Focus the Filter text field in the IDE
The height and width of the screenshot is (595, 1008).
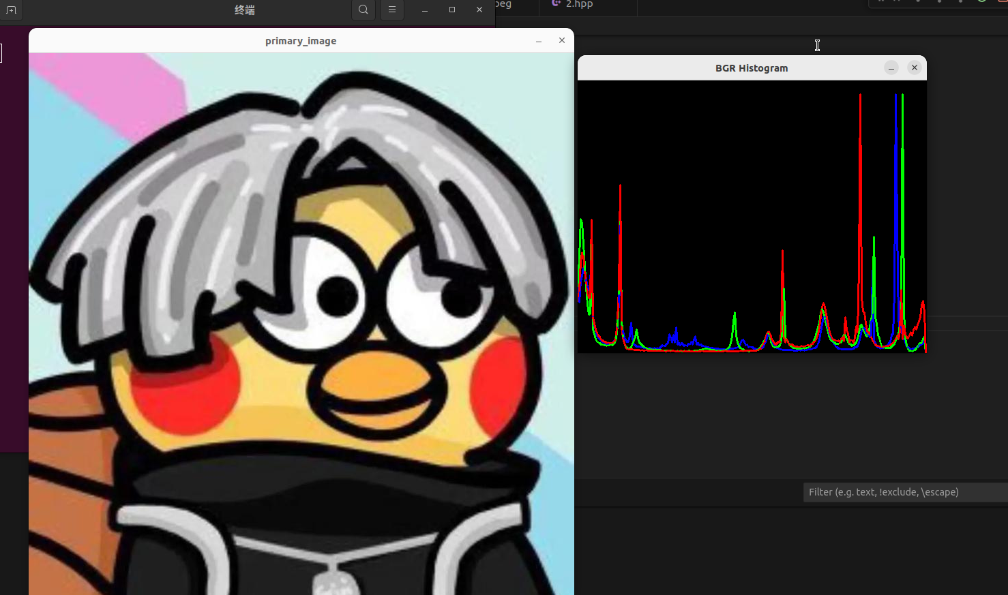906,492
